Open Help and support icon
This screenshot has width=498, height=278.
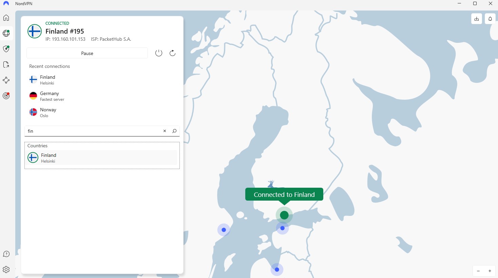(x=6, y=254)
